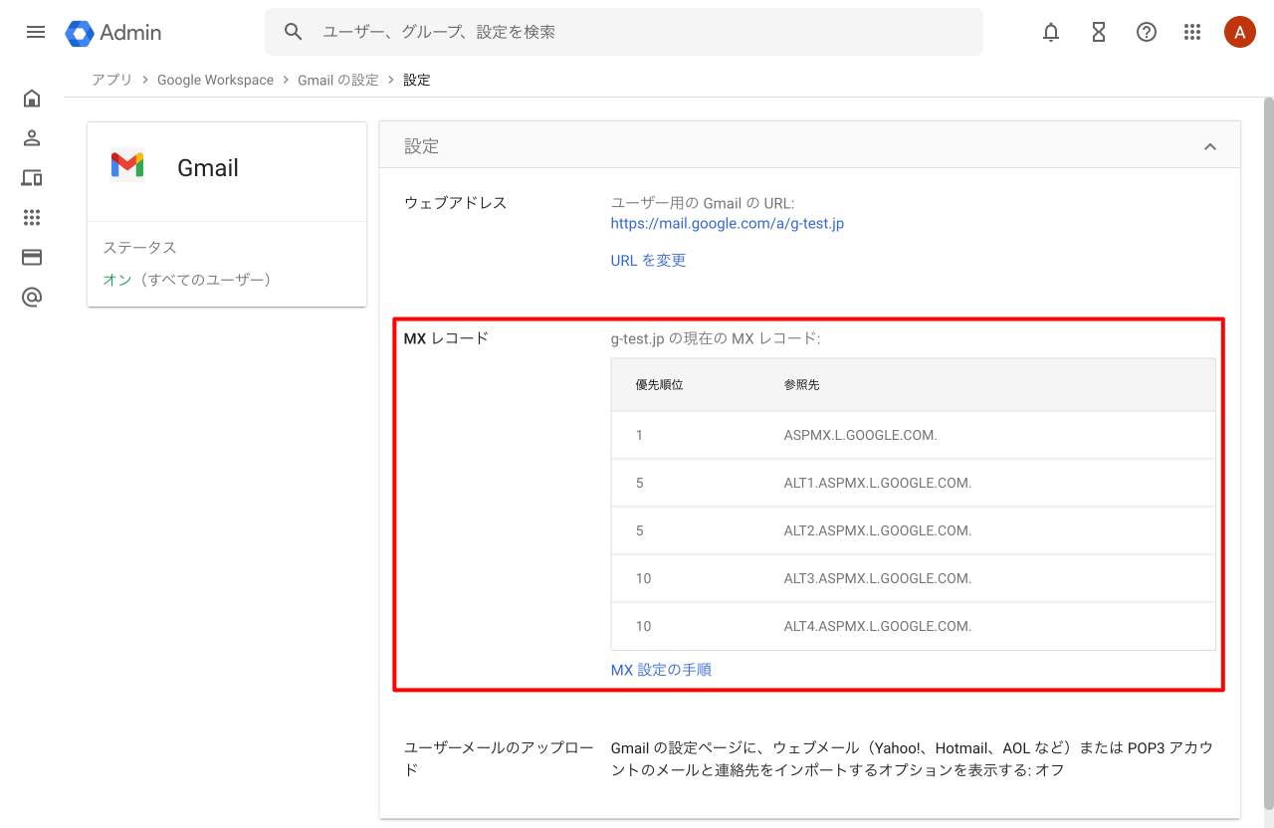Collapse the 設定 section chevron

(x=1210, y=146)
